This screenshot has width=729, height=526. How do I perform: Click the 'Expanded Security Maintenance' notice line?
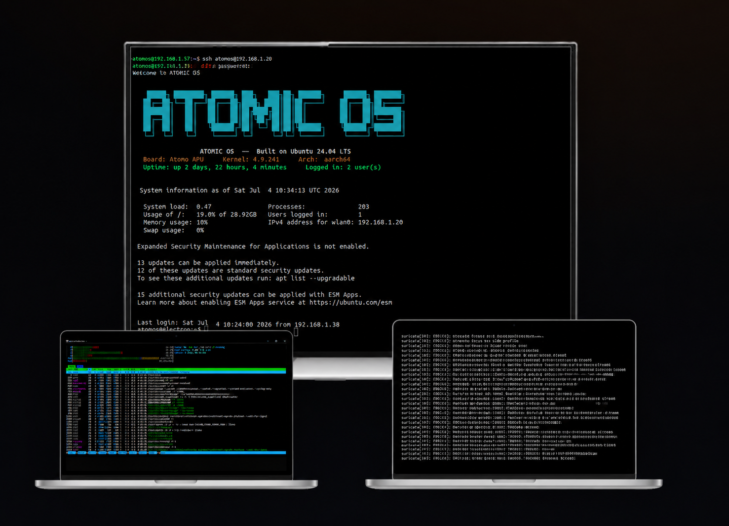253,246
